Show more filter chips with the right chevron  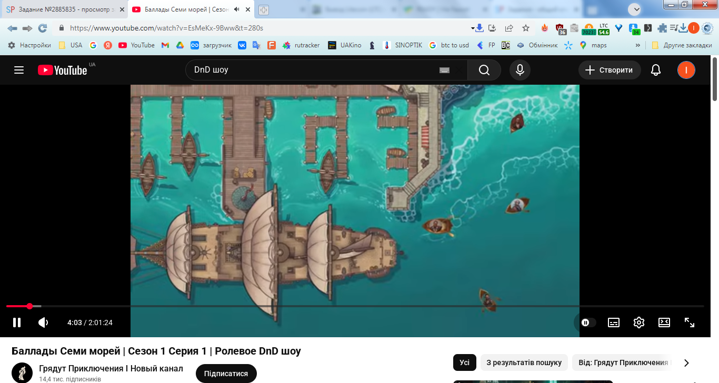pyautogui.click(x=686, y=362)
